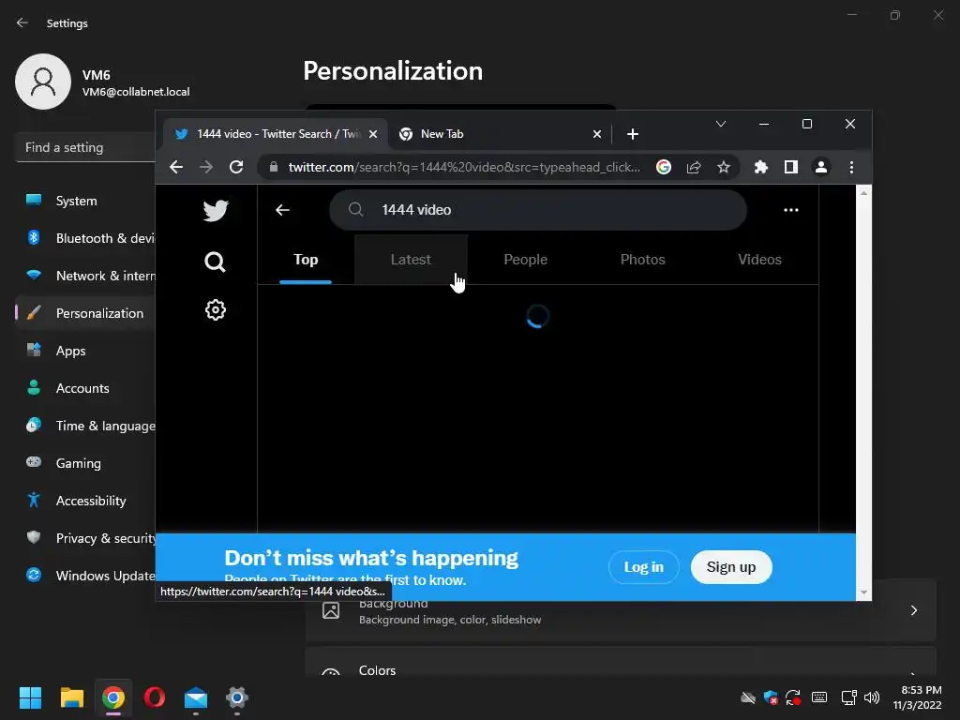Viewport: 960px width, 720px height.
Task: Click Find a setting search box
Action: coord(85,147)
